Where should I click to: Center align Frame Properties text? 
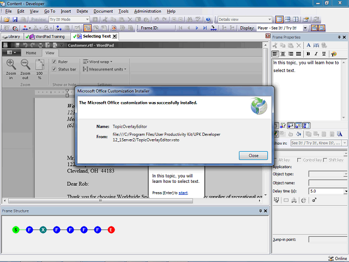click(283, 53)
